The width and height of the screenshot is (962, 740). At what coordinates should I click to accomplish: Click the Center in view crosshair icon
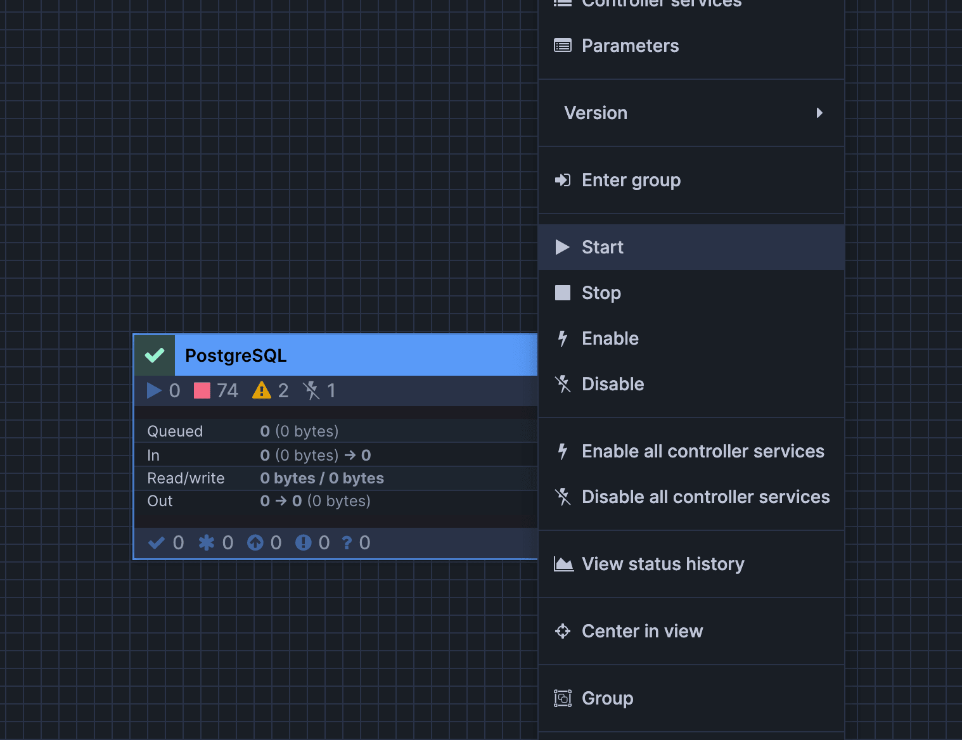pyautogui.click(x=562, y=631)
